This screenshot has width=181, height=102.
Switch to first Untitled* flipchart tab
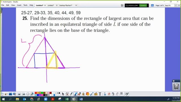pos(40,5)
